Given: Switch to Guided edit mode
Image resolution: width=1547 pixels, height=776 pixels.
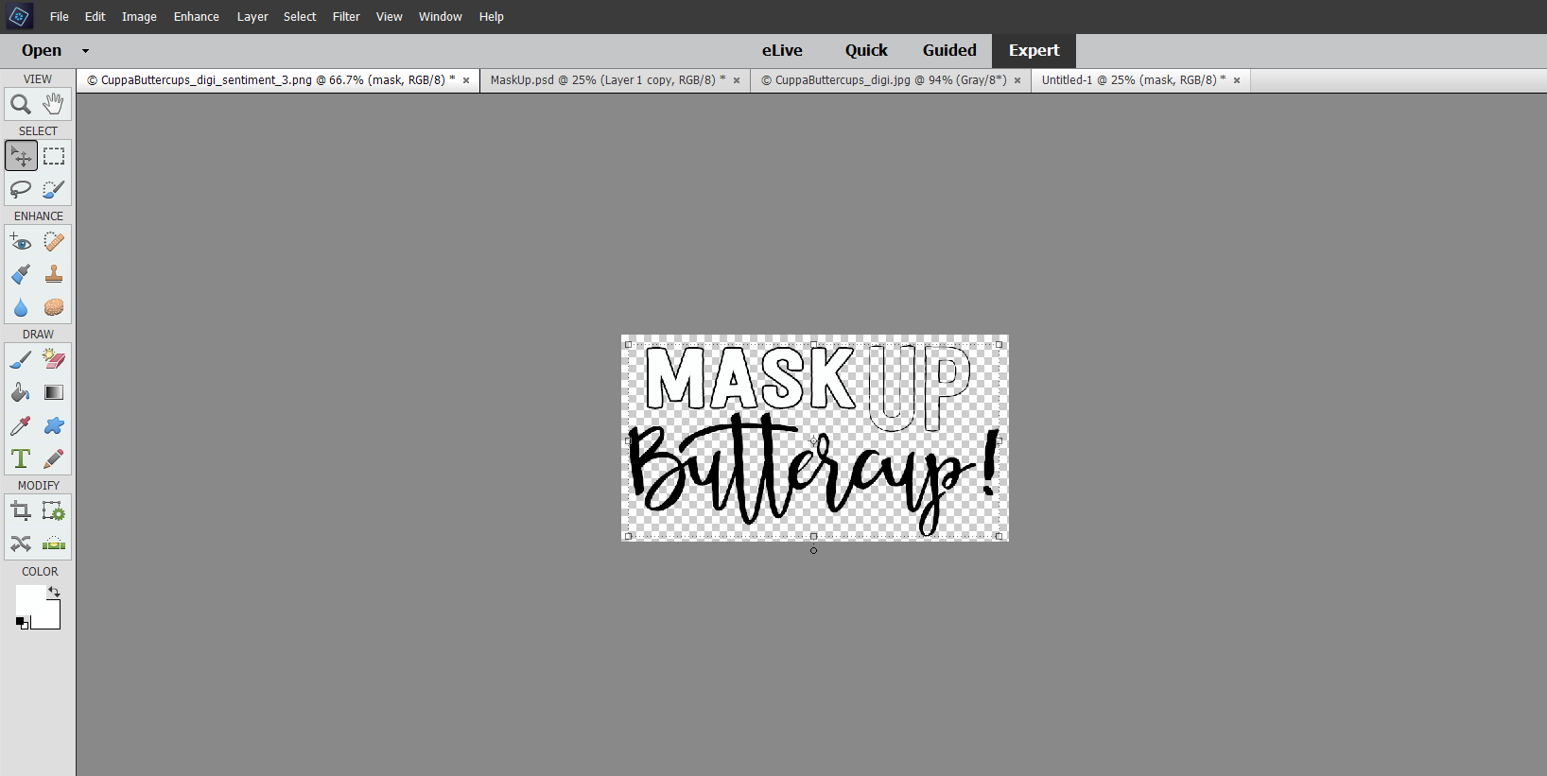Looking at the screenshot, I should point(949,51).
